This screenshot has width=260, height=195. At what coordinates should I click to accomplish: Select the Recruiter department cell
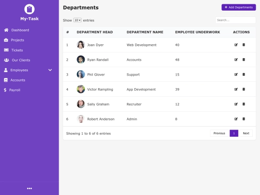(x=134, y=104)
